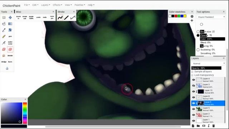This screenshot has width=229, height=129.
Task: Choose the freehand stroke mode
Action: point(60,18)
